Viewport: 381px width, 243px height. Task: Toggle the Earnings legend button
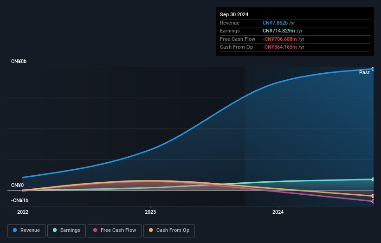click(66, 230)
